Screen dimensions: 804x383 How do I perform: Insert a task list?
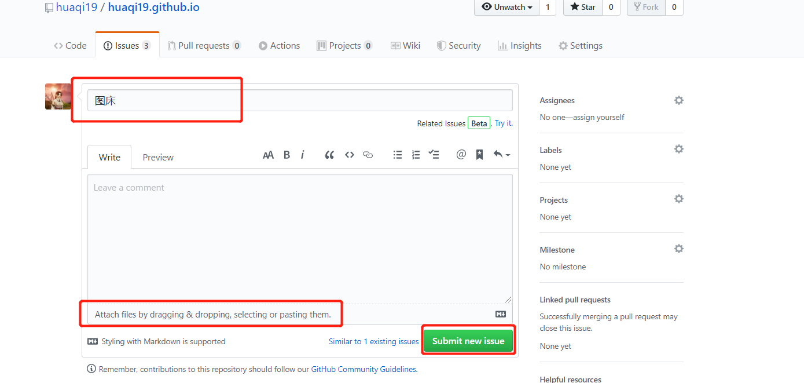[x=434, y=155]
